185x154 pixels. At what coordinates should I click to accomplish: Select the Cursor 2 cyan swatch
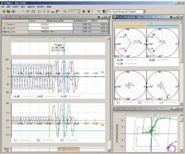[4, 28]
